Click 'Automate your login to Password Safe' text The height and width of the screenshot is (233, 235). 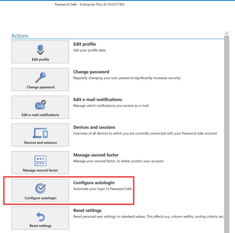103,189
